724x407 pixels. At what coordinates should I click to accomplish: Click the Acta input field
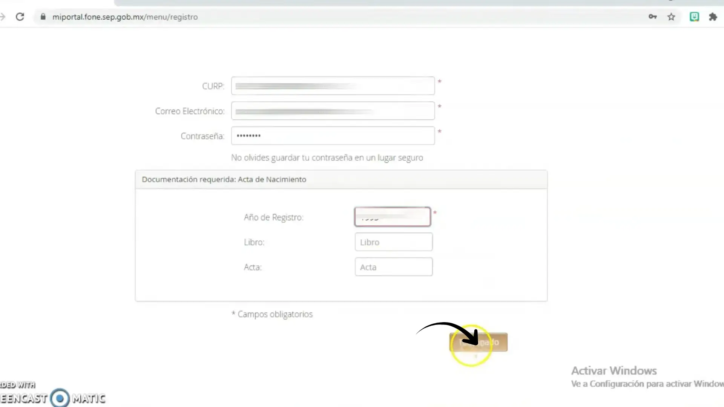click(394, 267)
